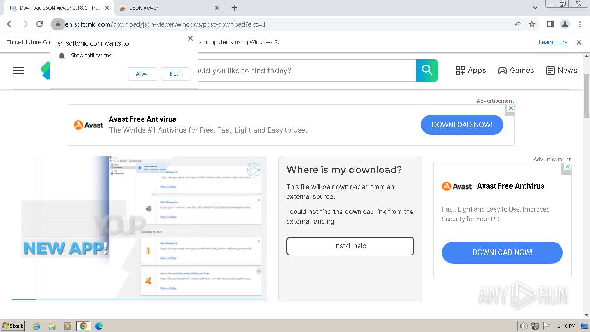Edit the URL in the address bar

(286, 24)
